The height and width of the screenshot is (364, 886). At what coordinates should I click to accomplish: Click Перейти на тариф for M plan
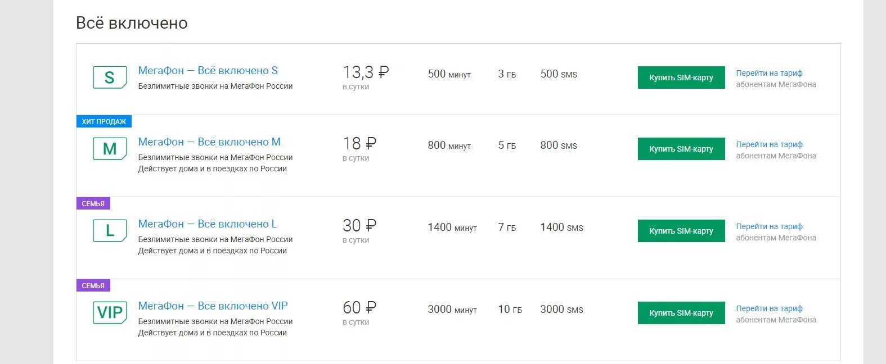[769, 144]
